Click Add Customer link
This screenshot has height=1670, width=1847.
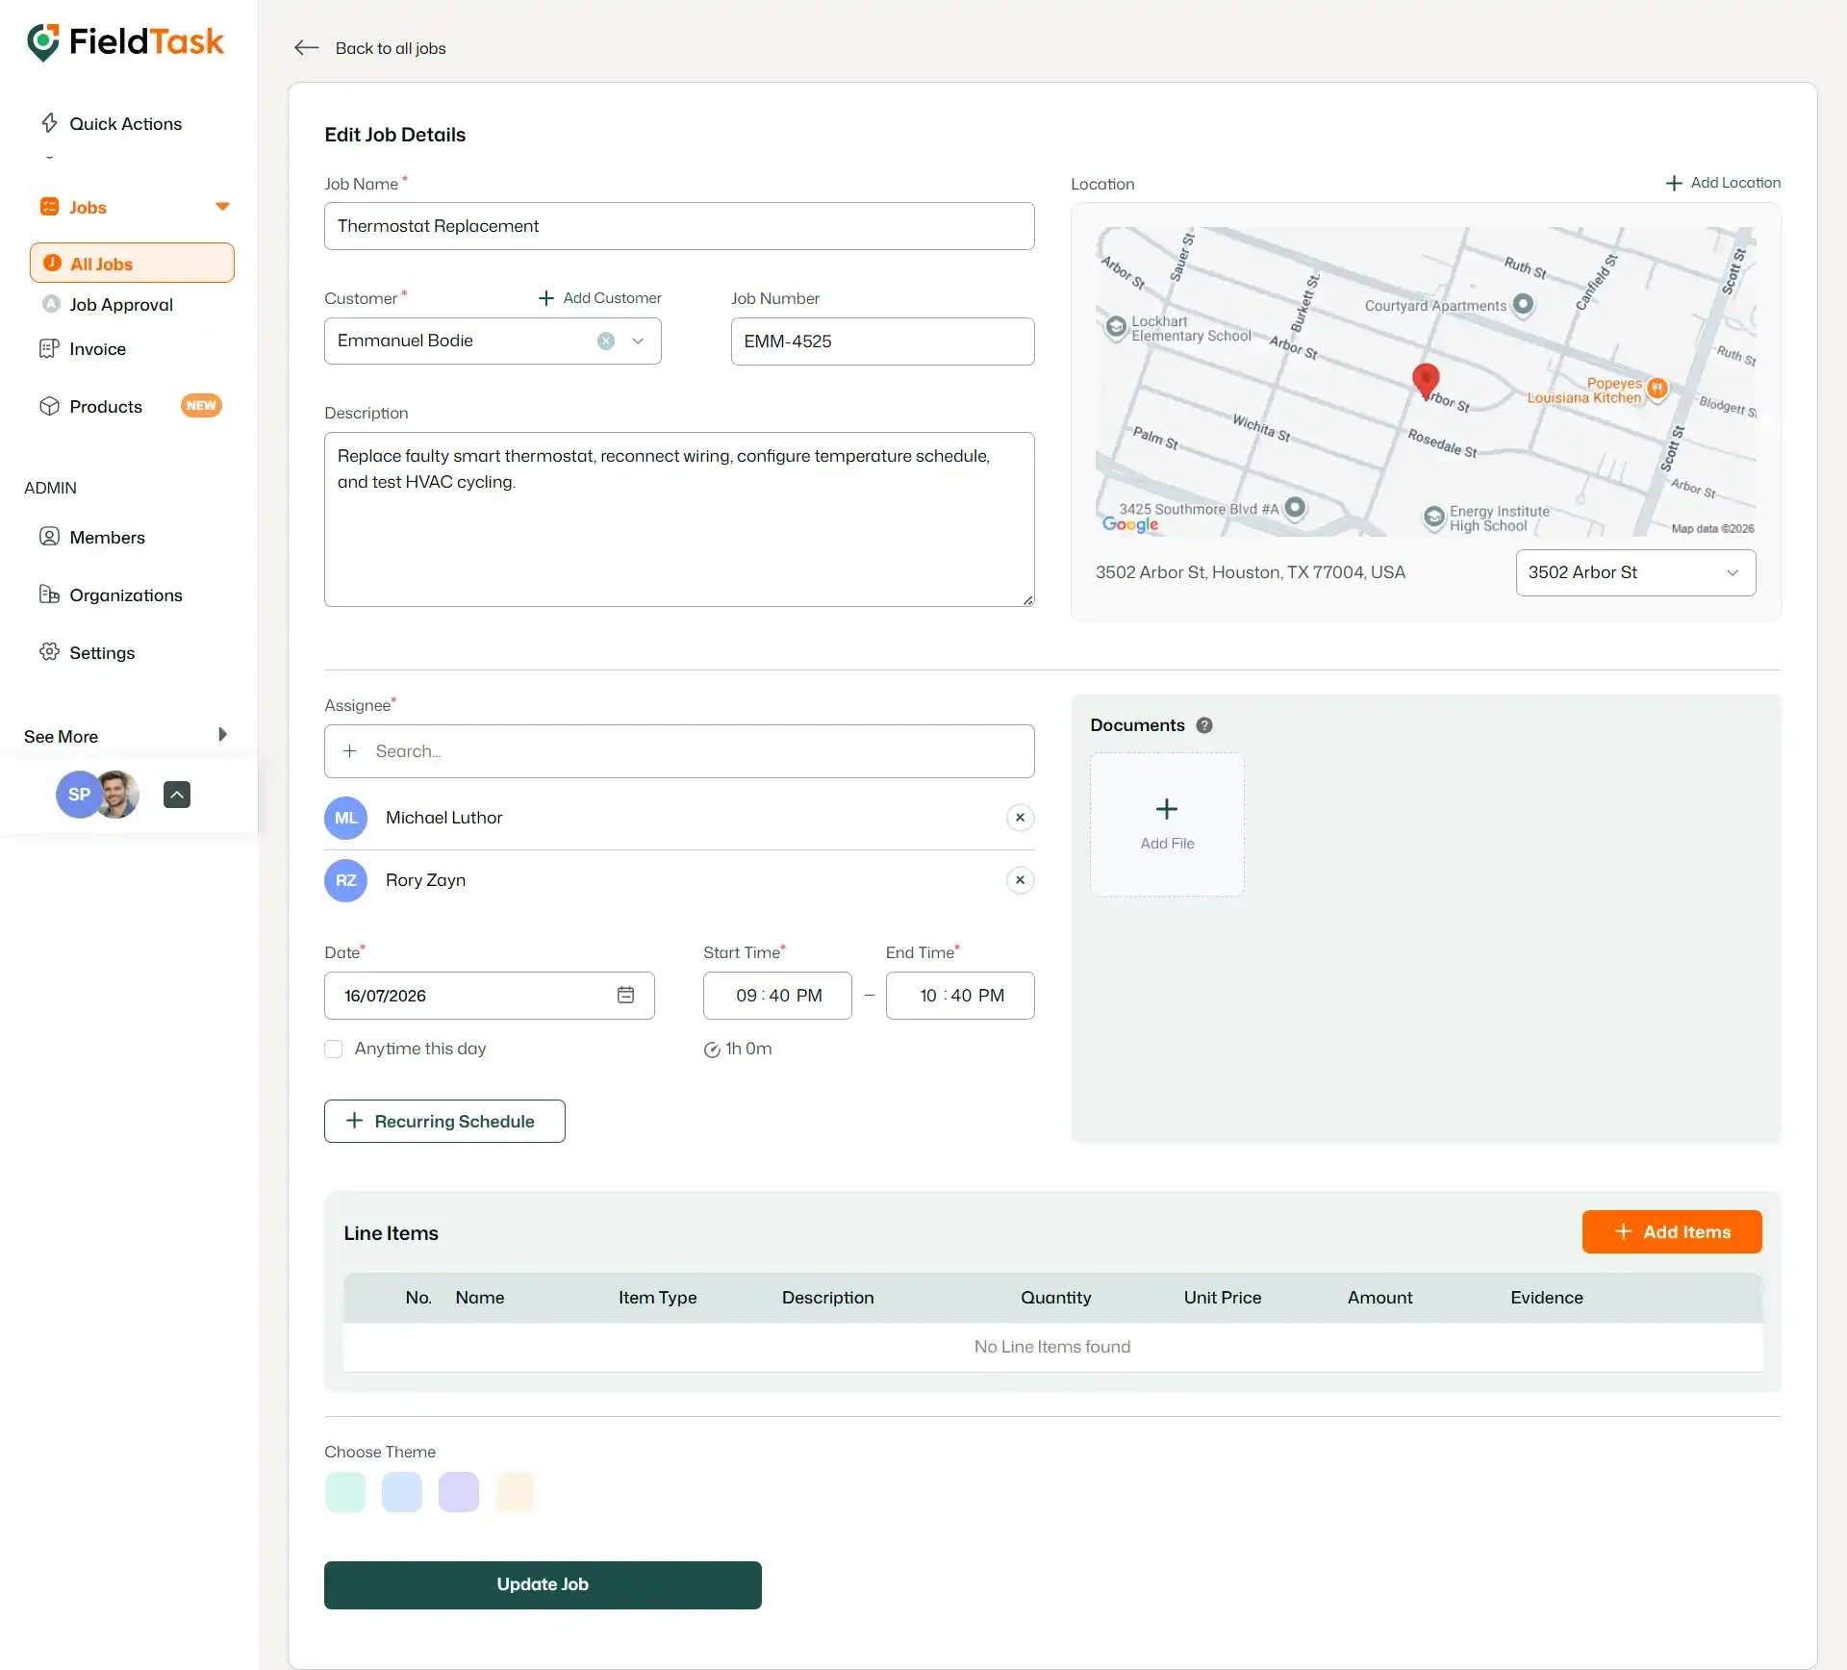tap(600, 298)
